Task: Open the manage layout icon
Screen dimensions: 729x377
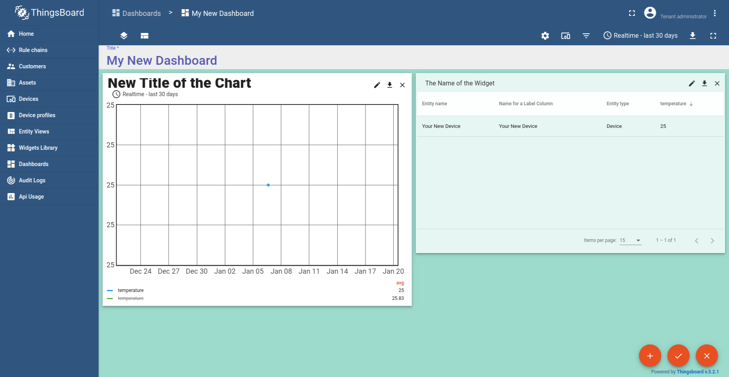Action: click(144, 36)
